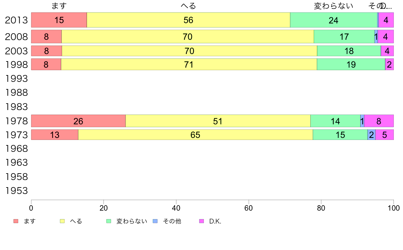Viewport: 403px width, 250px height.
Task: Click the 1978 yellow segment labeled 51
Action: click(218, 121)
